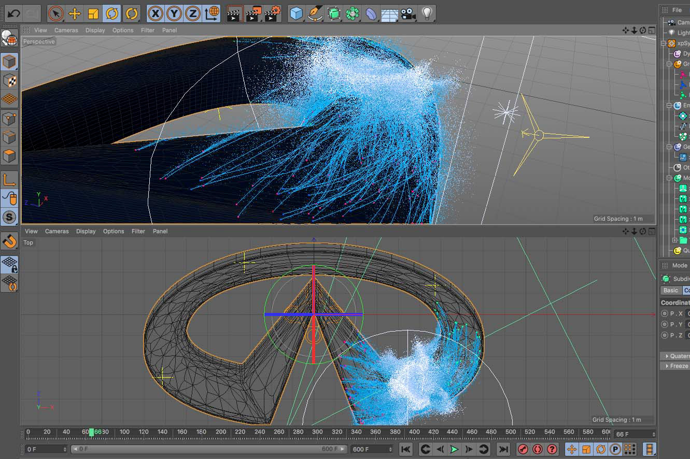The height and width of the screenshot is (459, 690).
Task: Activate the Scale tool in the top toolbar
Action: click(93, 13)
